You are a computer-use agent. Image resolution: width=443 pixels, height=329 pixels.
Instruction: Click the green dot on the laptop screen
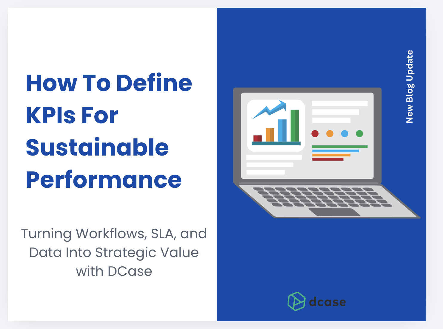coord(359,133)
